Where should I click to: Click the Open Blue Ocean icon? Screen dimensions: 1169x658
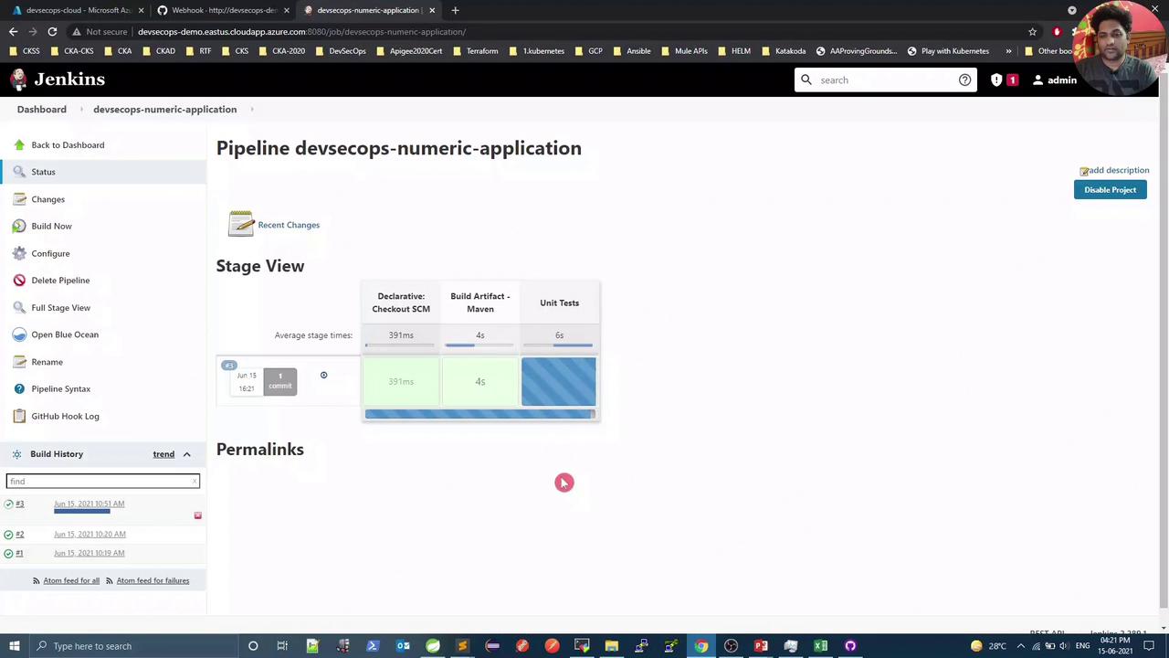[x=19, y=334]
